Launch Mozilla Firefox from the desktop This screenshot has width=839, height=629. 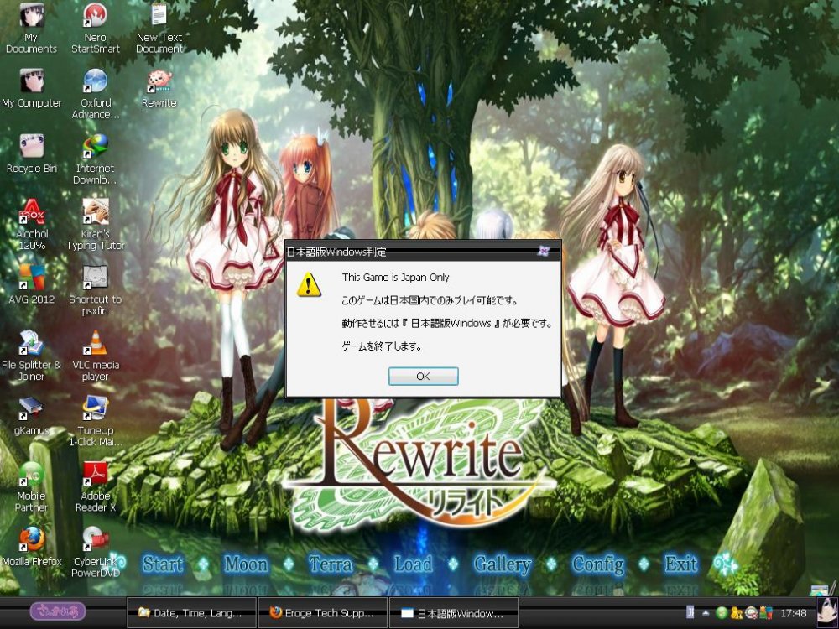[32, 537]
